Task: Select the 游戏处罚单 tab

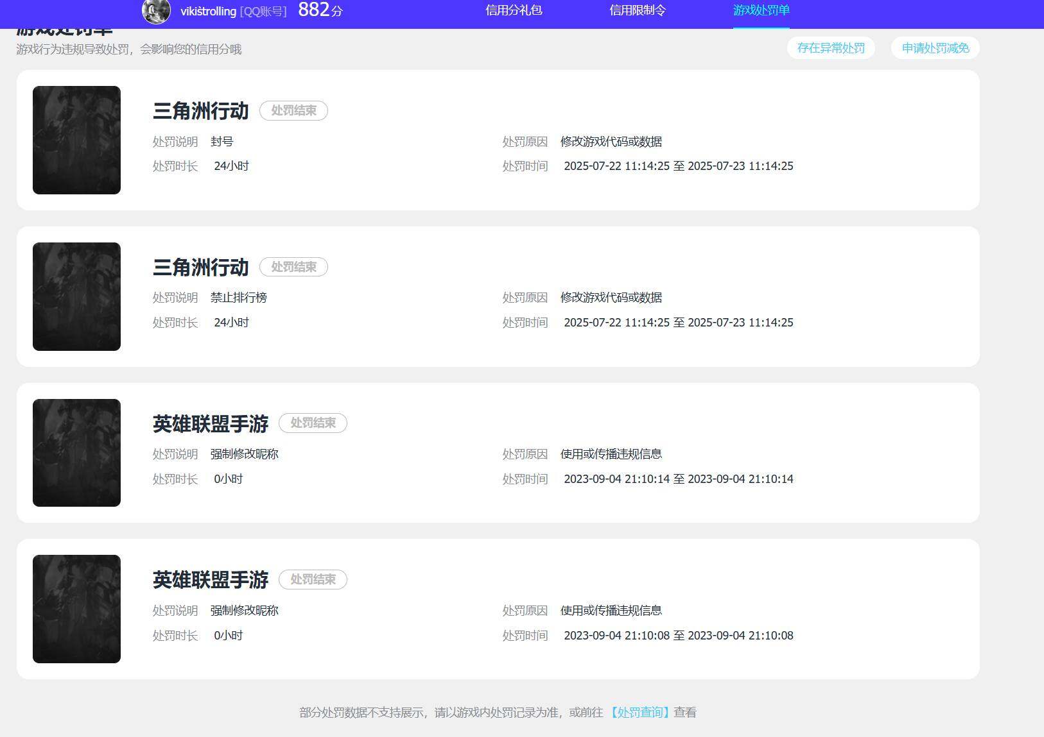Action: pyautogui.click(x=761, y=10)
